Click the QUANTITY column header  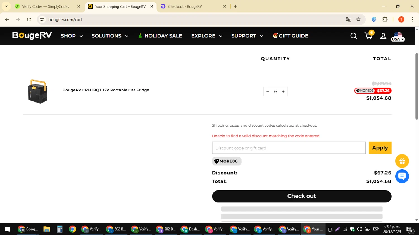coord(275,59)
